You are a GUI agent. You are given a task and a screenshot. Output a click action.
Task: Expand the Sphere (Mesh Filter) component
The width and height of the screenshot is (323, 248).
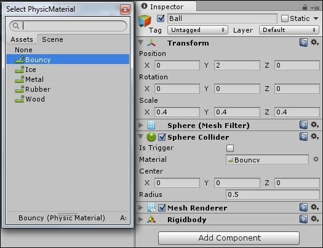coord(141,126)
